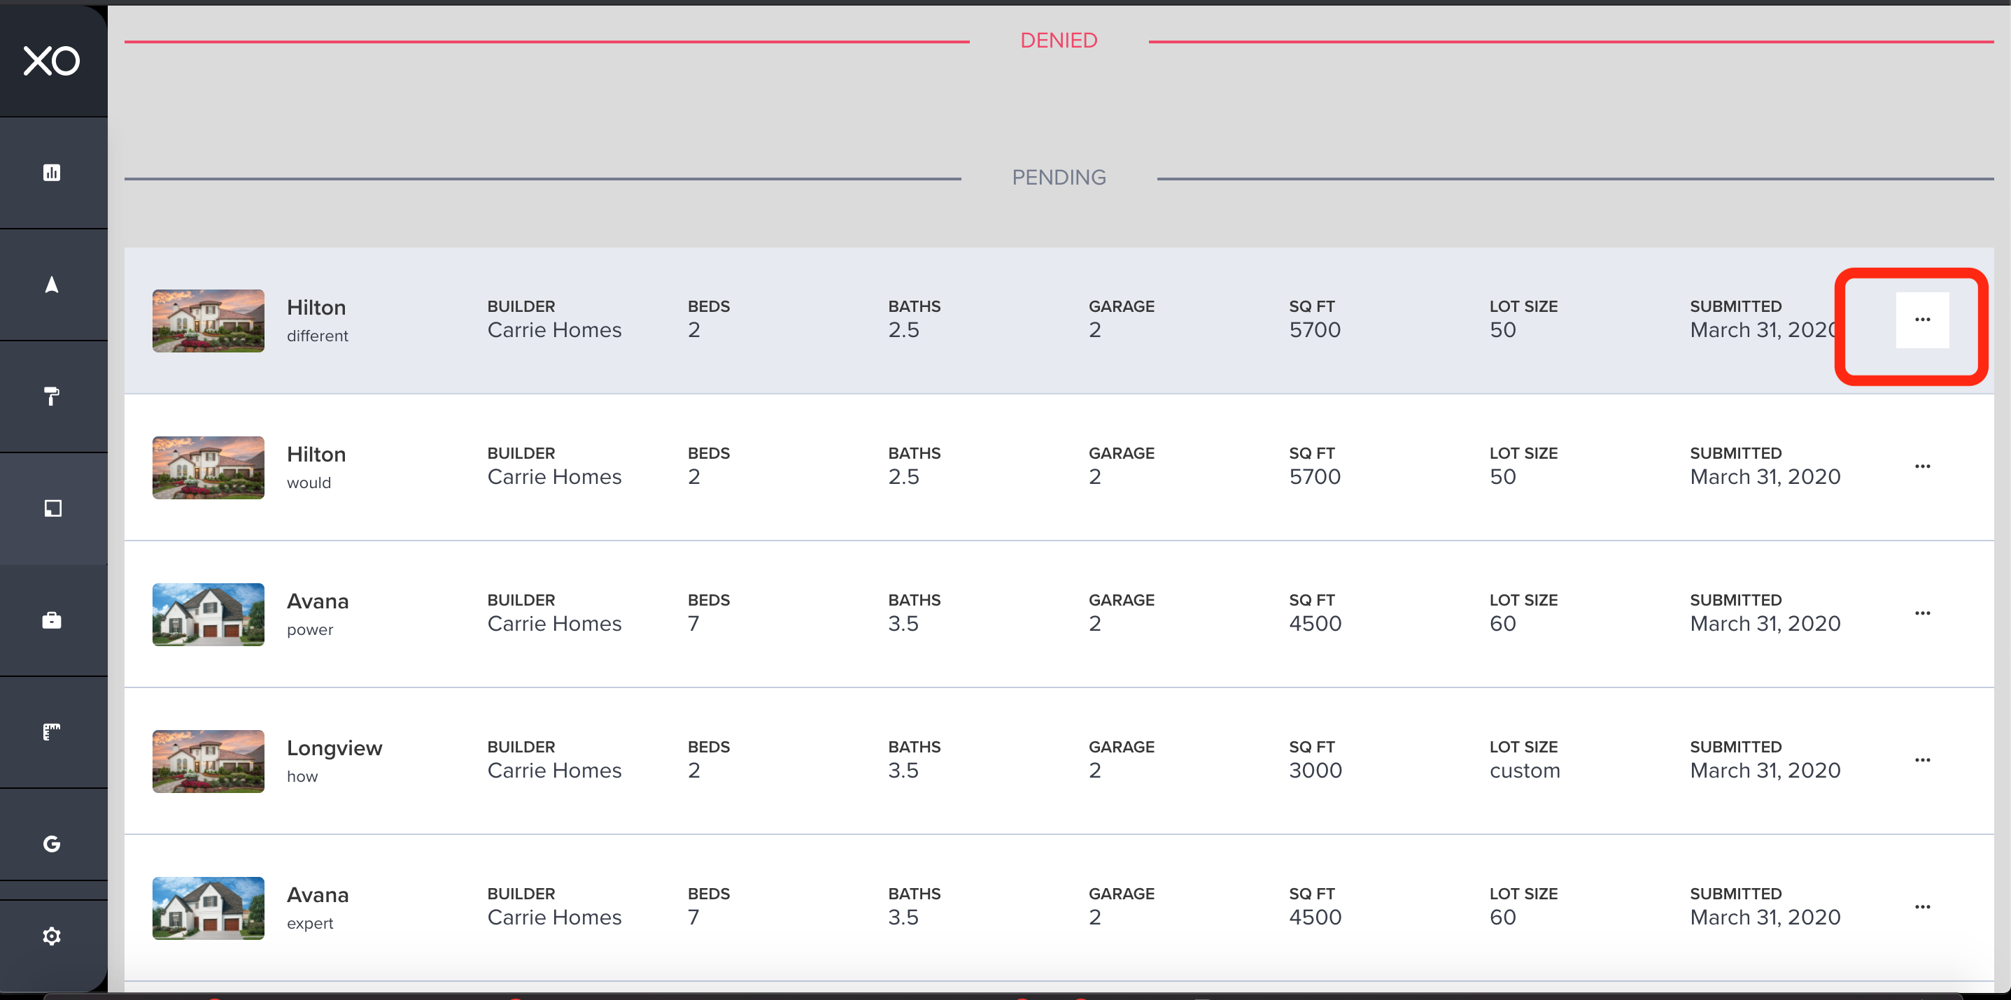Open three-dot menu for Longview how row
The height and width of the screenshot is (1000, 2011).
coord(1922,759)
